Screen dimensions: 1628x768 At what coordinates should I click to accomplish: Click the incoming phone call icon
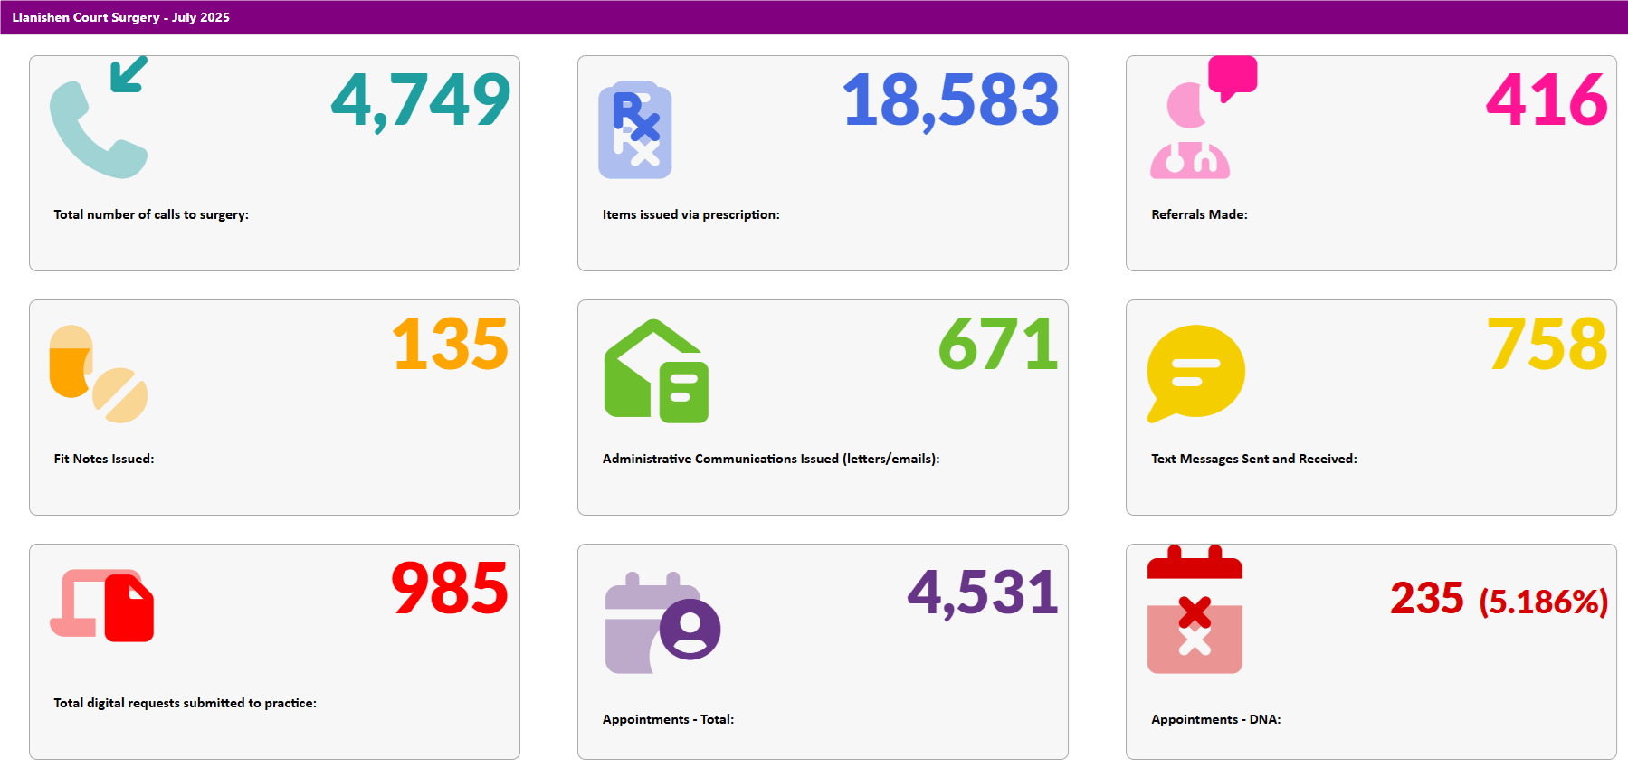pos(98,119)
